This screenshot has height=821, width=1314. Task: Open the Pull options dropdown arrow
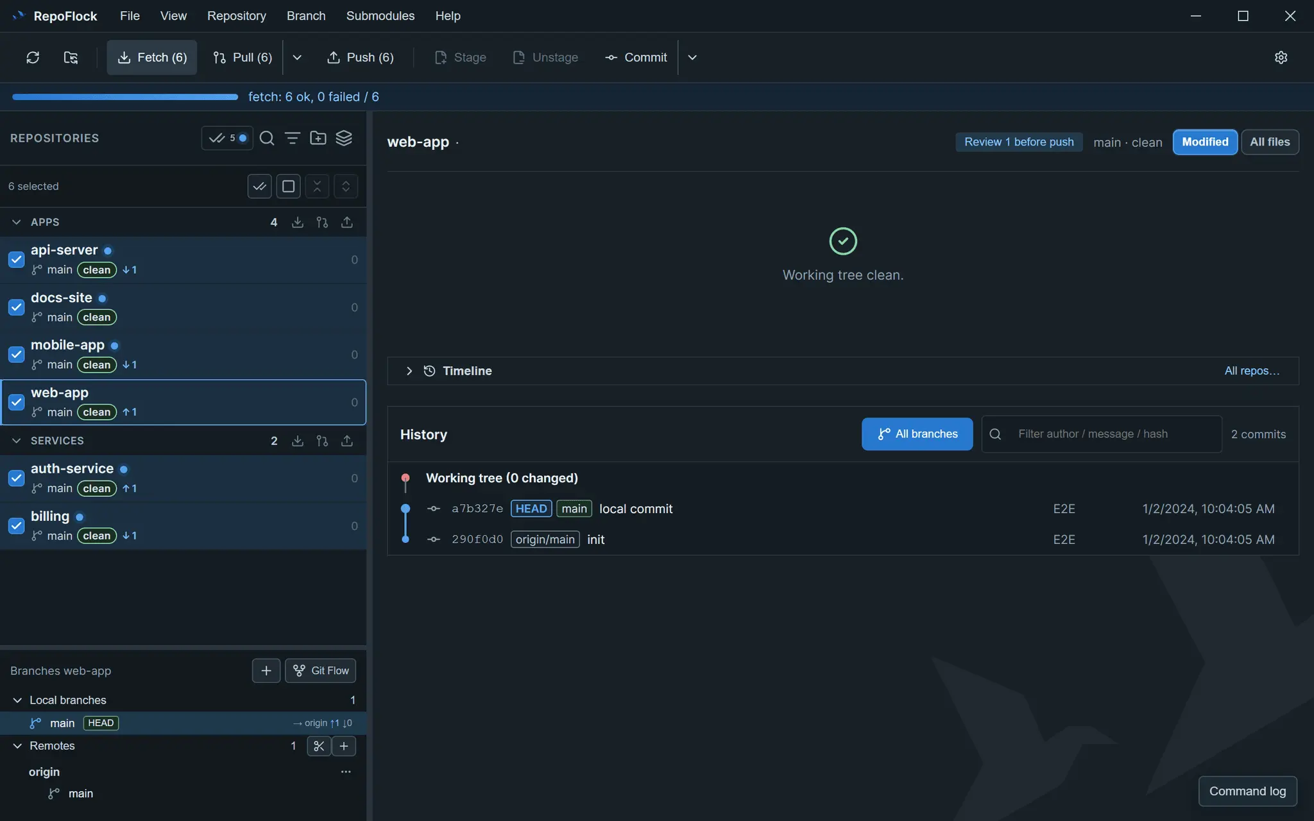pos(297,58)
